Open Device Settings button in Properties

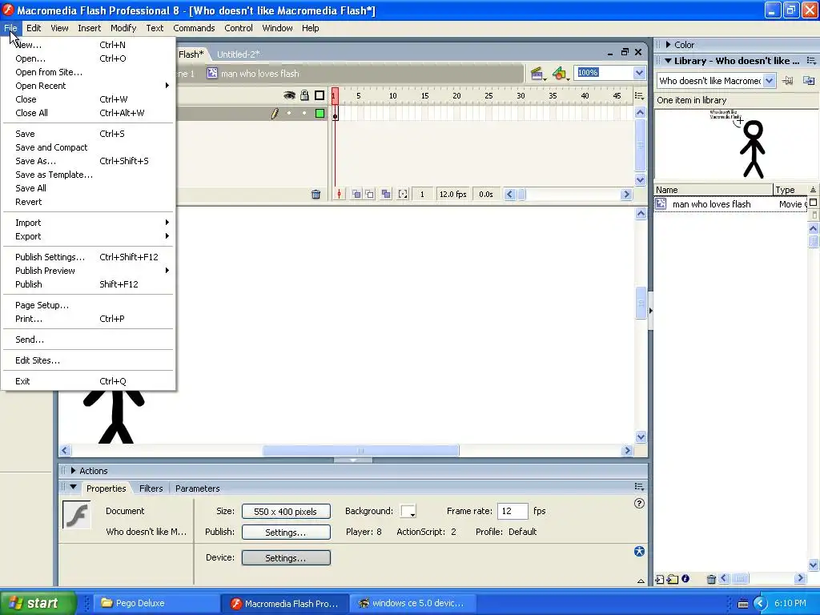[286, 558]
